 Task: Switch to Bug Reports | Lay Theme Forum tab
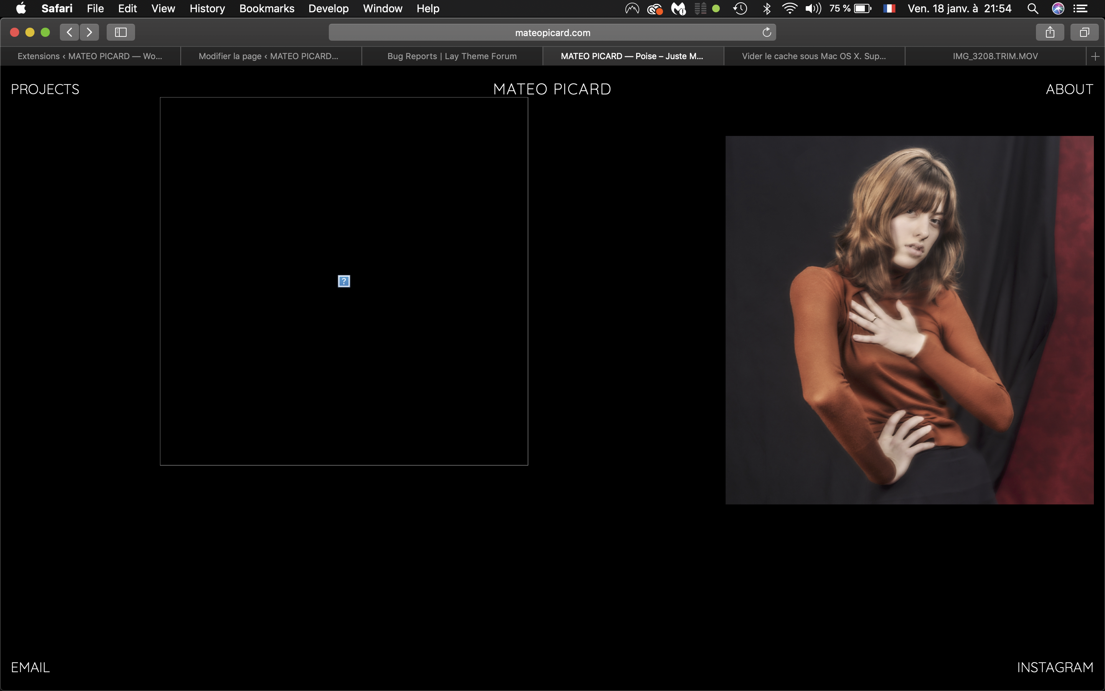coord(452,56)
